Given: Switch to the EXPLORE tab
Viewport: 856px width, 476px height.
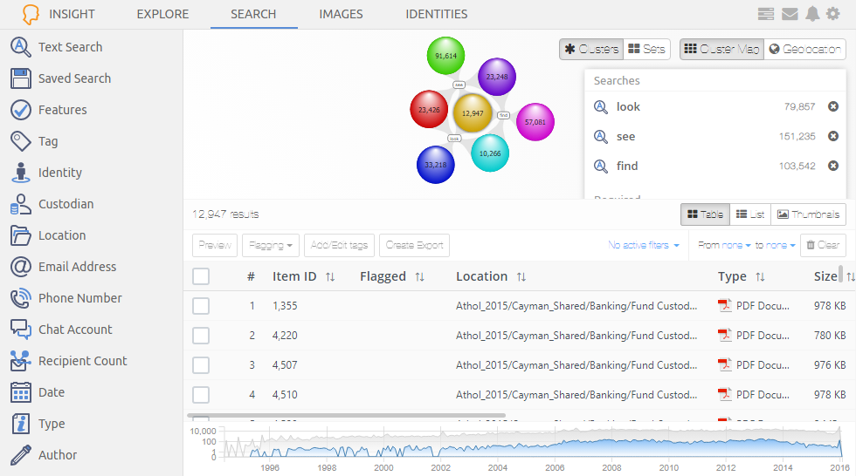Looking at the screenshot, I should [x=162, y=14].
